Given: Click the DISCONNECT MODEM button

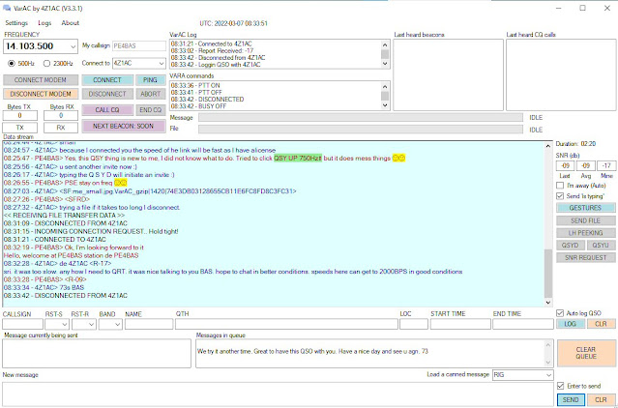Looking at the screenshot, I should click(41, 94).
